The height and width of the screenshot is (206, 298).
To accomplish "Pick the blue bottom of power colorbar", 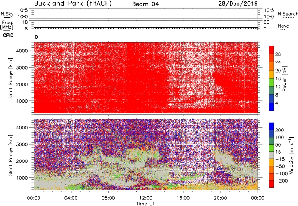I will (x=272, y=107).
